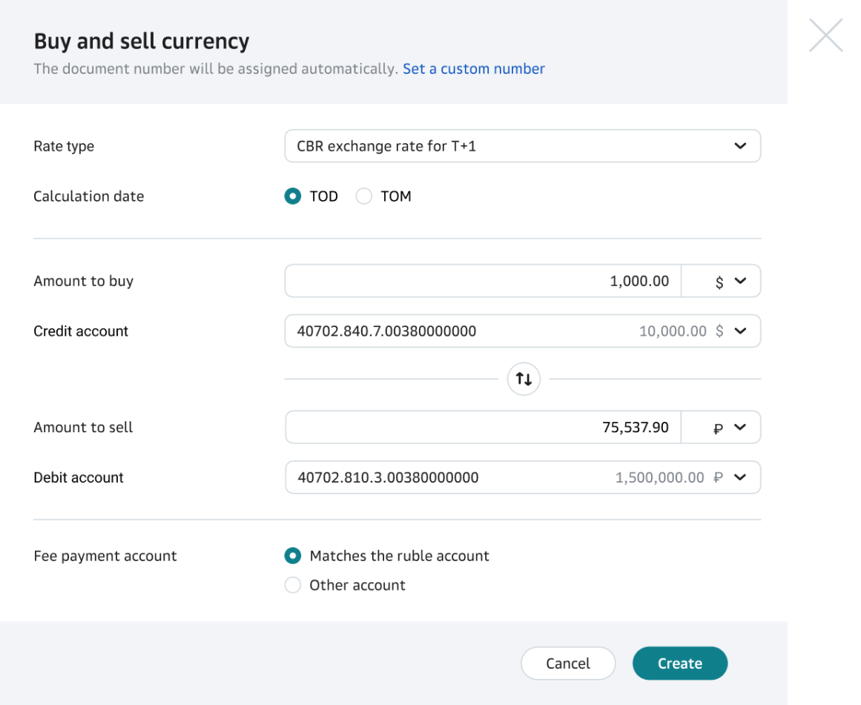Click the Buy and sell currency heading
Image resolution: width=861 pixels, height=705 pixels.
coord(142,42)
